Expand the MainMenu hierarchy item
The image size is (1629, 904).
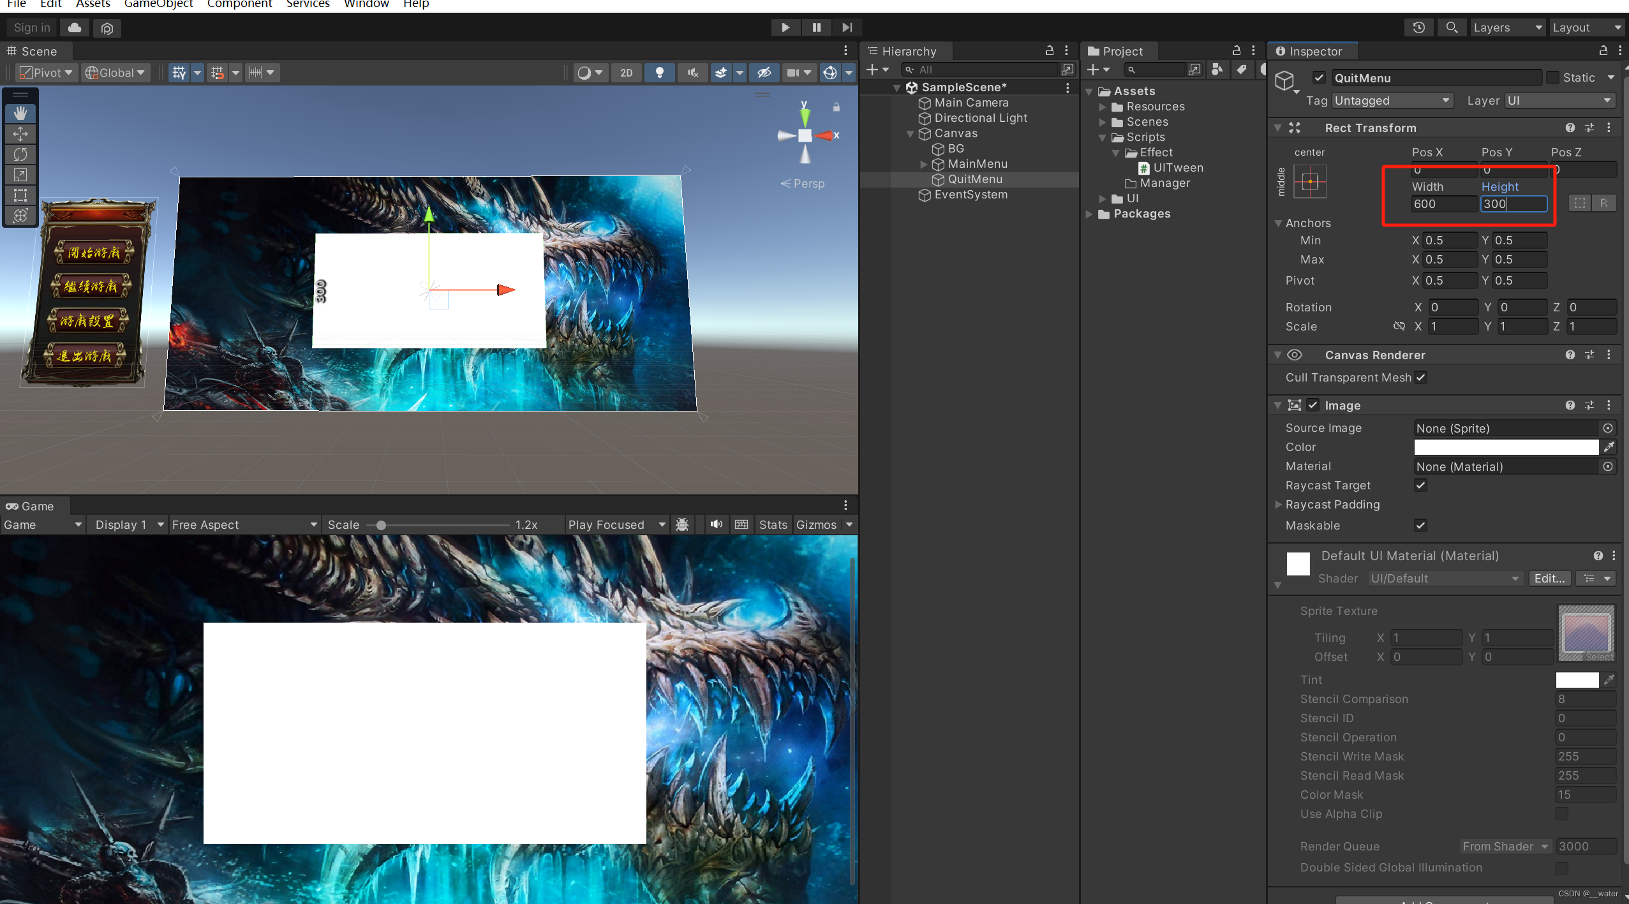coord(923,164)
